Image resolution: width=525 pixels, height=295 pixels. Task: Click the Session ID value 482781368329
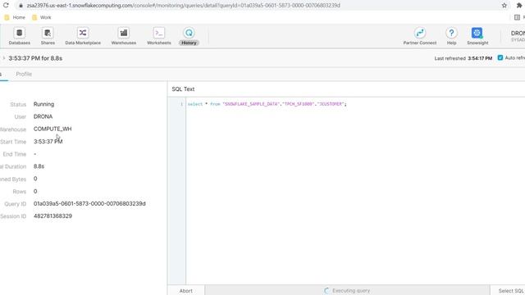[52, 216]
